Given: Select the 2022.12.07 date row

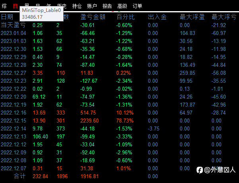Looking at the screenshot, I should click(x=14, y=168).
